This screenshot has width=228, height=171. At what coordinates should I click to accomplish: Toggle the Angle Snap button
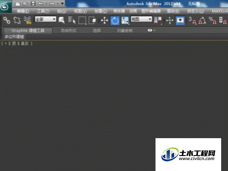[202, 21]
